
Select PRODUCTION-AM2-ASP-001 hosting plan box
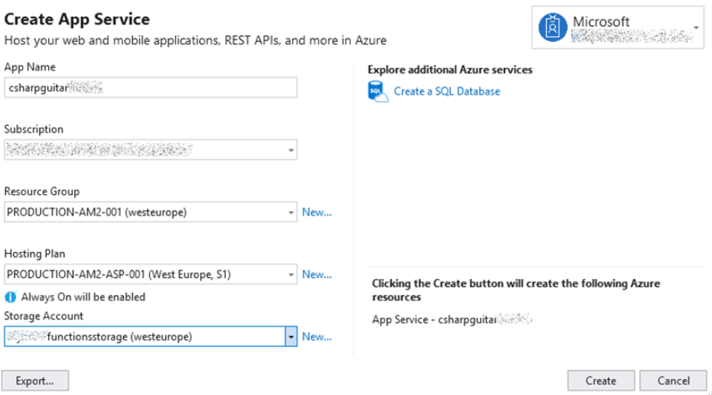click(x=151, y=274)
